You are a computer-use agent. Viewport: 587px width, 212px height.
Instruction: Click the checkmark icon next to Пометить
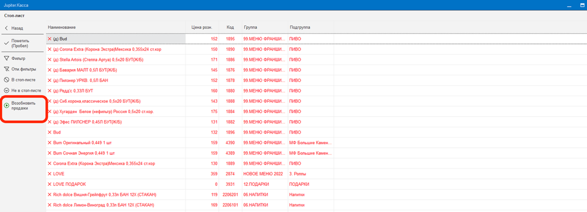(x=7, y=43)
